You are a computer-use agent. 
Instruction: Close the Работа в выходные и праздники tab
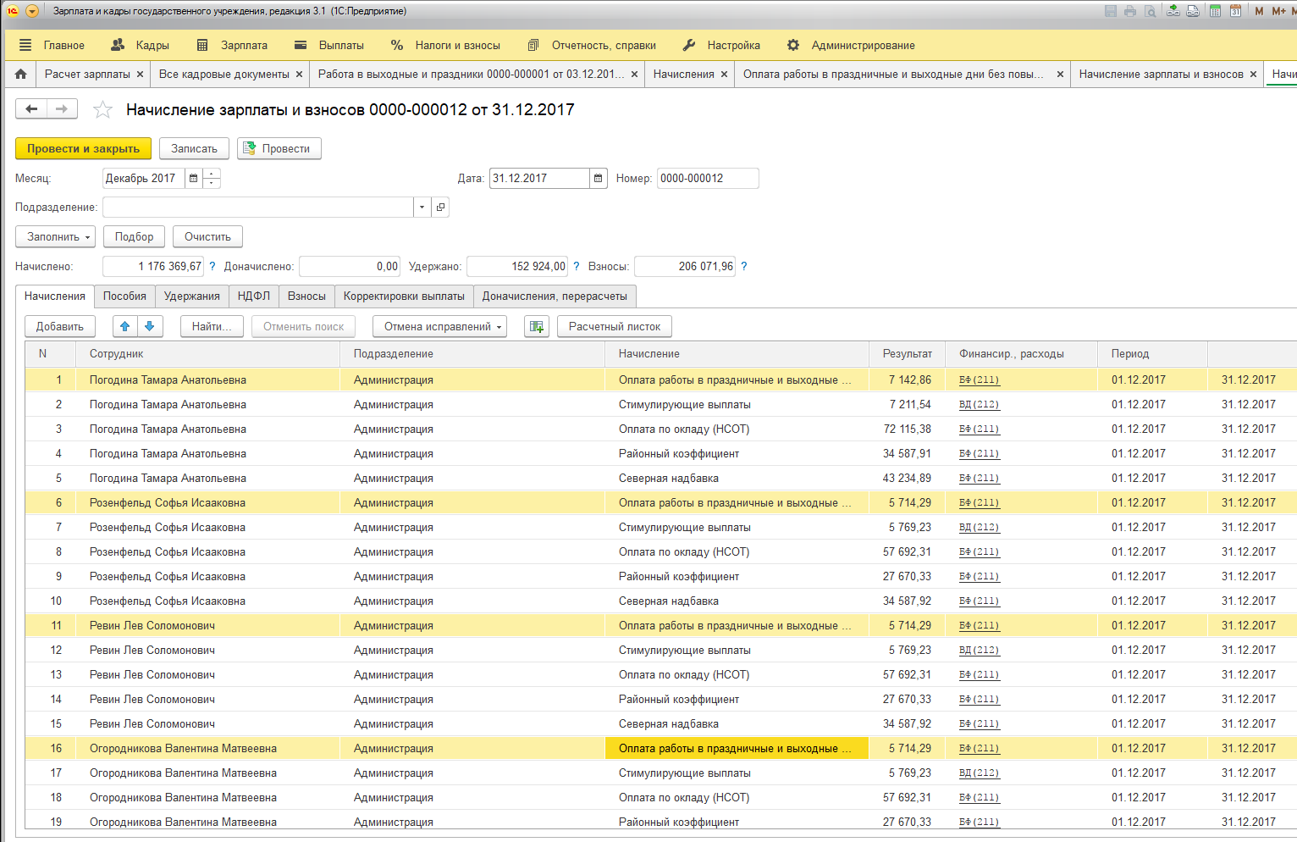(x=634, y=75)
